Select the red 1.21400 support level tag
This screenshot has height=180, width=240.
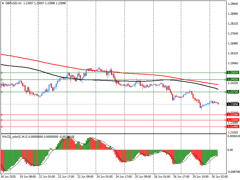(233, 127)
